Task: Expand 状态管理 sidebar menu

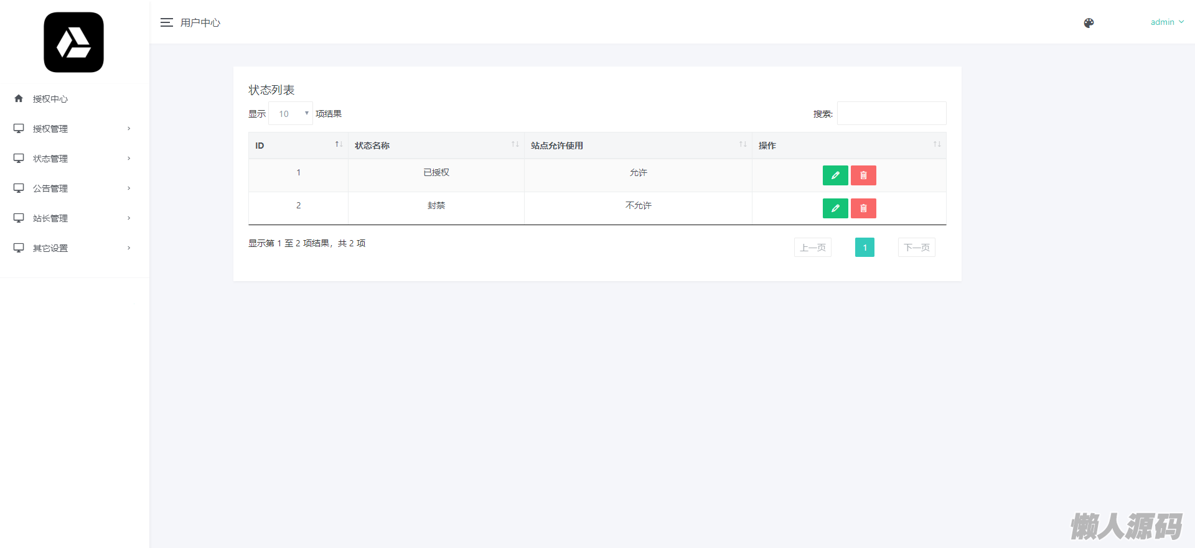Action: click(72, 159)
